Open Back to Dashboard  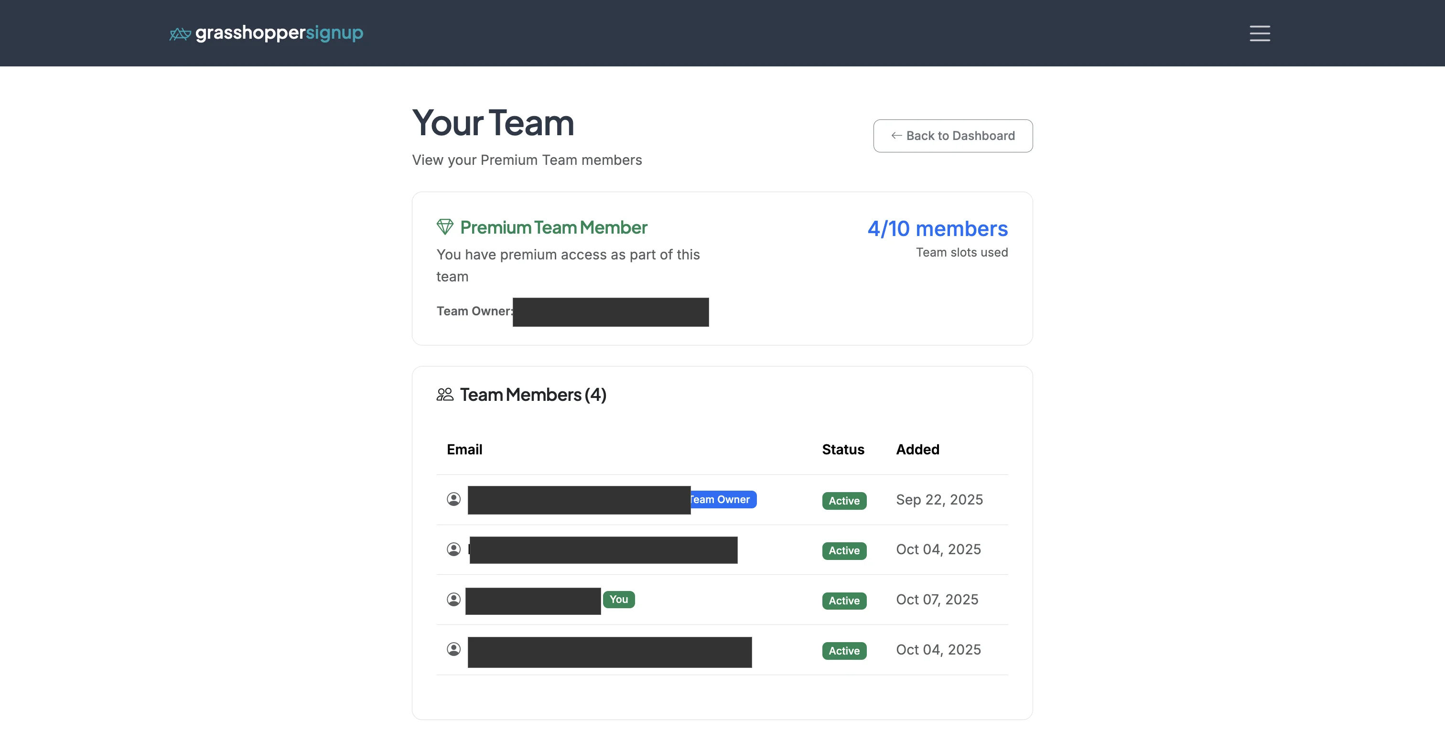[952, 136]
